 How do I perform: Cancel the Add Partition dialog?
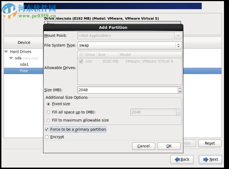[x=144, y=146]
